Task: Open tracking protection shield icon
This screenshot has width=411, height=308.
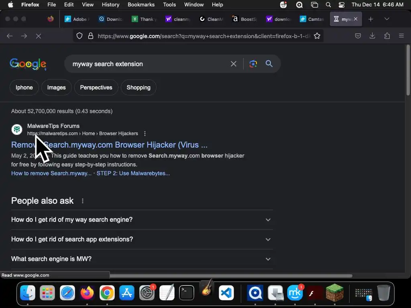Action: (79, 36)
